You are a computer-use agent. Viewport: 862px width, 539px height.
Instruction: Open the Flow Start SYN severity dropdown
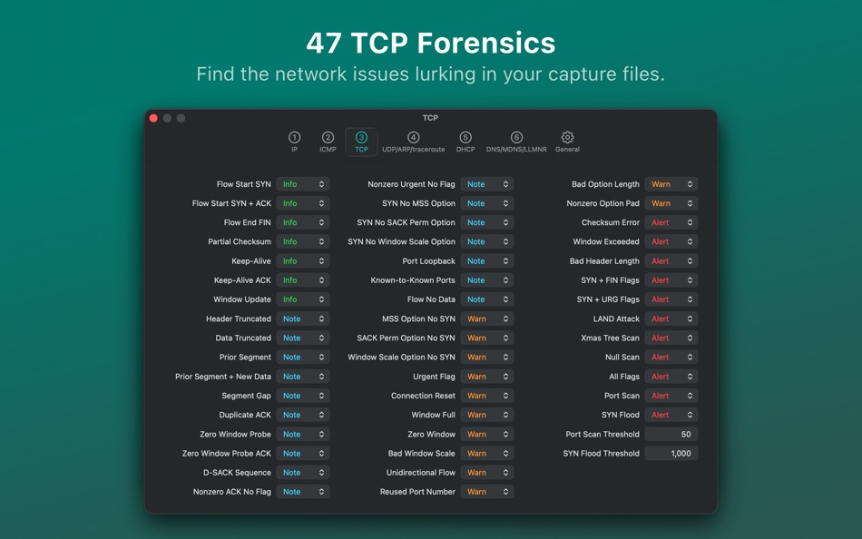click(303, 183)
